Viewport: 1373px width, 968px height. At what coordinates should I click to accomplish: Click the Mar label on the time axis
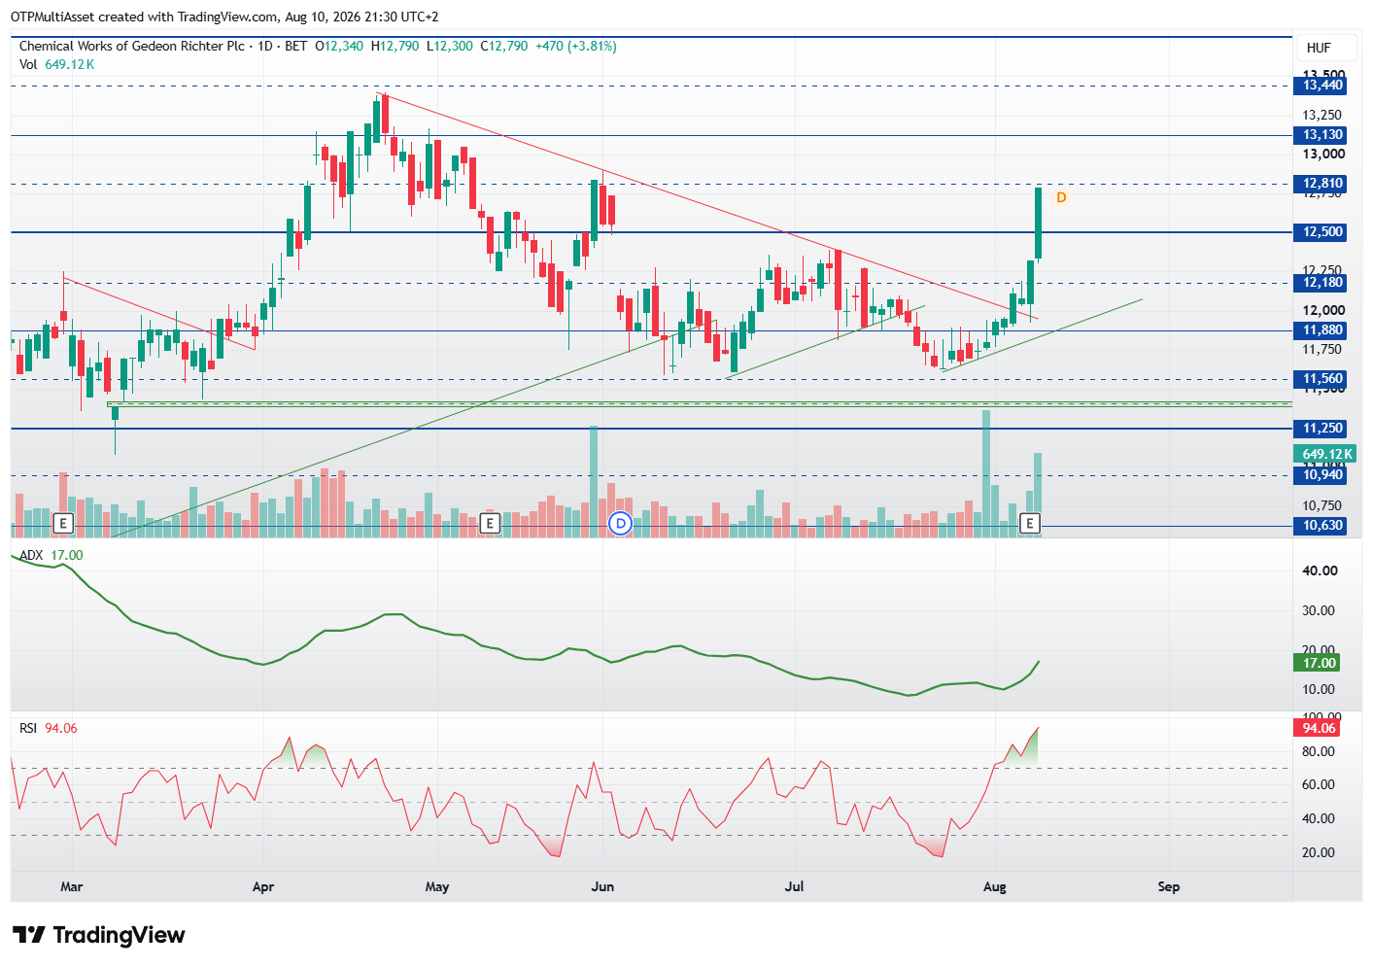click(71, 886)
